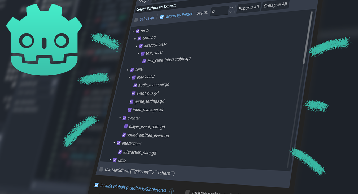Viewport: 358px width, 194px height.
Task: Uncheck event_bus.gd script
Action: tap(133, 94)
